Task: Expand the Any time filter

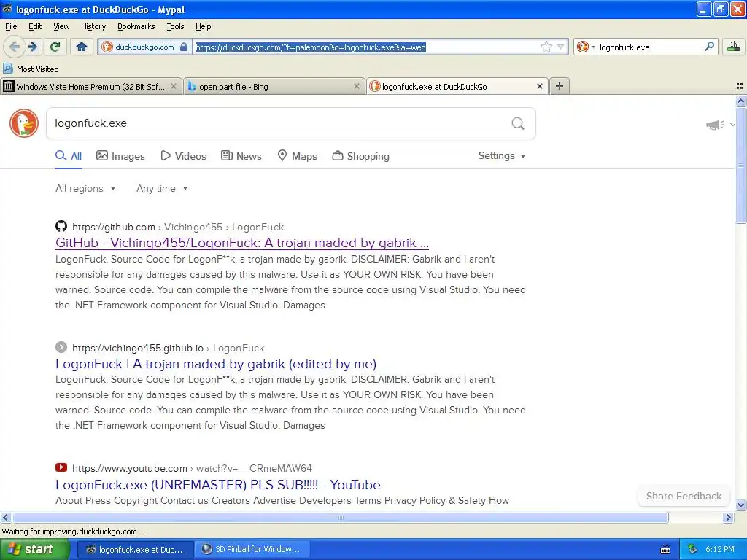Action: tap(162, 189)
